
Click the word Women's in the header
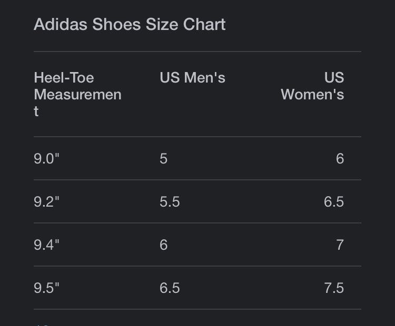pyautogui.click(x=312, y=95)
